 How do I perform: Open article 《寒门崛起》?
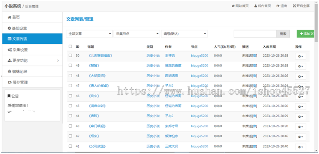click(x=97, y=126)
